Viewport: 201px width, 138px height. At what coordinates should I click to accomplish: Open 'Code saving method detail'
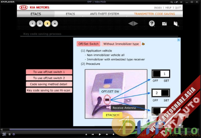(x=49, y=84)
